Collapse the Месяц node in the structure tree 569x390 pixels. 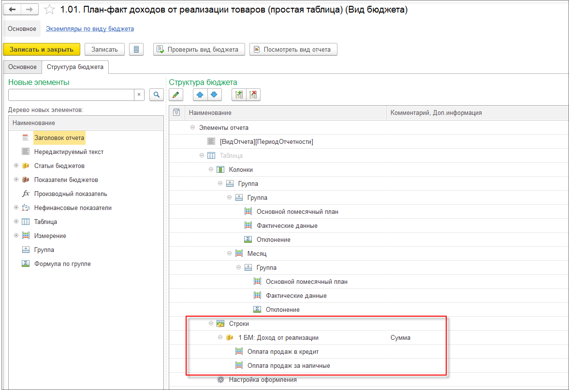(229, 253)
